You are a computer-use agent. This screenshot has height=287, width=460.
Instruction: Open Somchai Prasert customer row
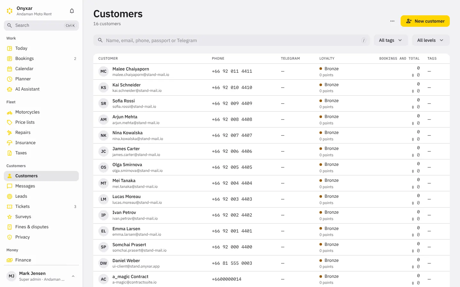pos(272,247)
